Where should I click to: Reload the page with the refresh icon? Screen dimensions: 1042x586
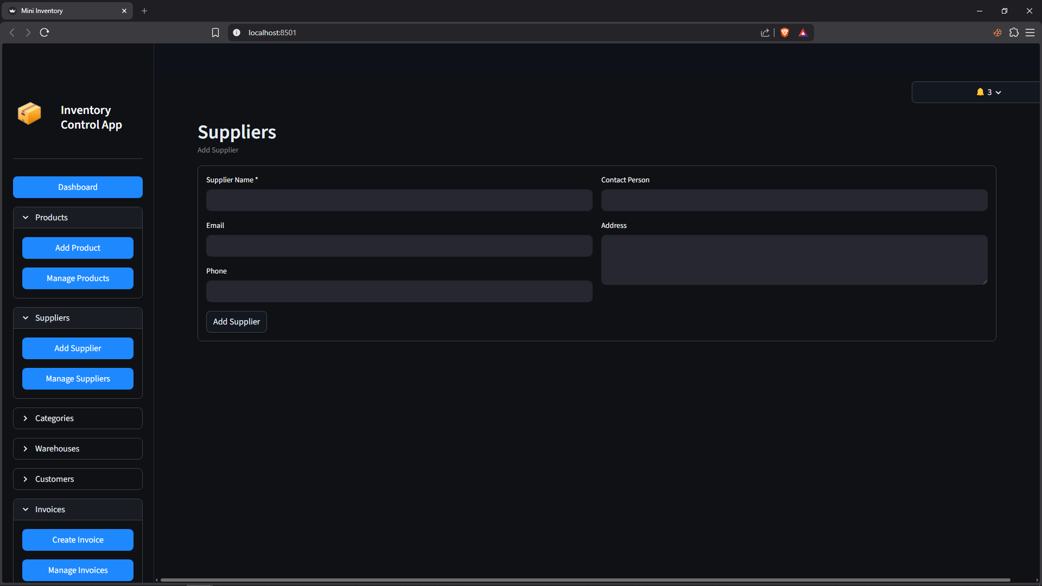(x=45, y=33)
